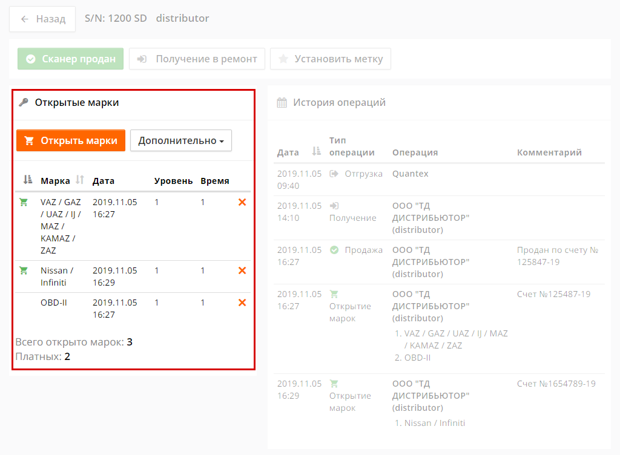Screen dimensions: 620x455
Task: Sort open brands by first column icon
Action: point(27,180)
